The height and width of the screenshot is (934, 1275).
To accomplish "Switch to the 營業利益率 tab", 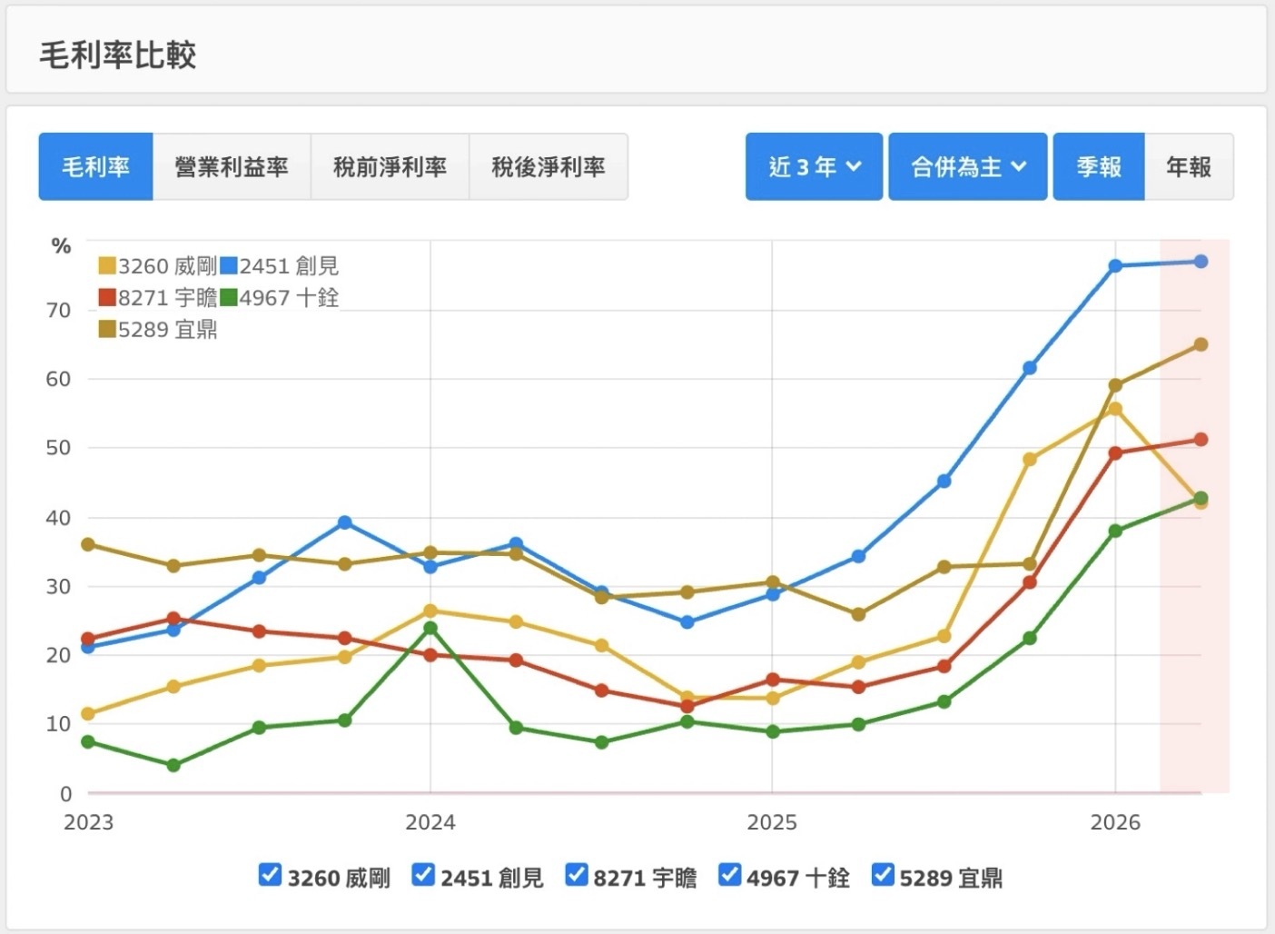I will (232, 166).
